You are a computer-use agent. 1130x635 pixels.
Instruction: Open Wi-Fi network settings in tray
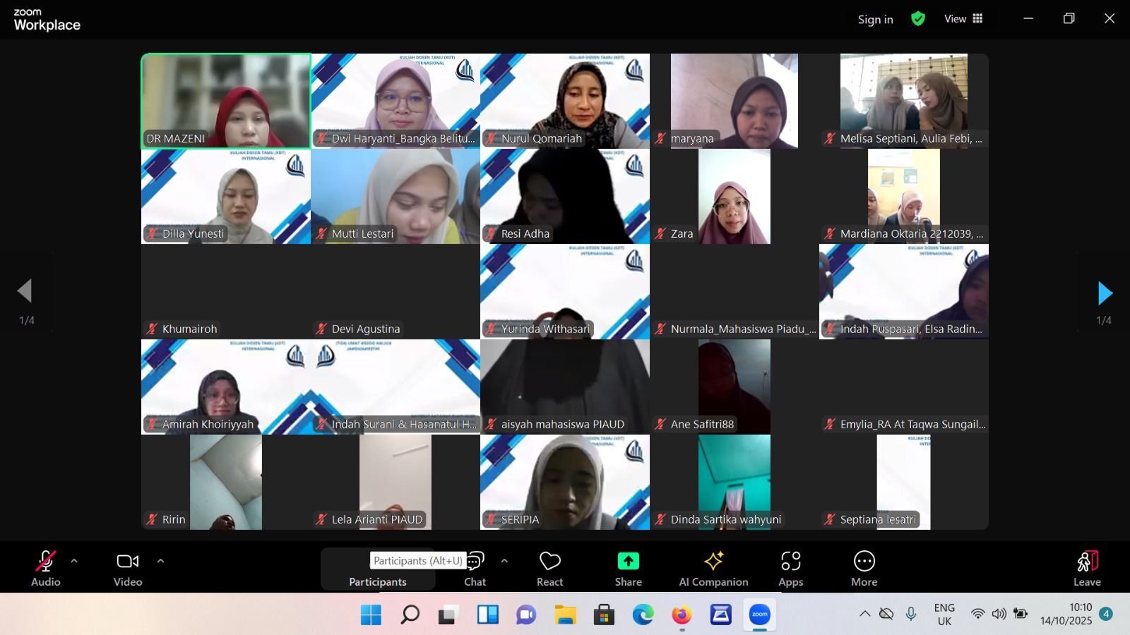(x=978, y=614)
